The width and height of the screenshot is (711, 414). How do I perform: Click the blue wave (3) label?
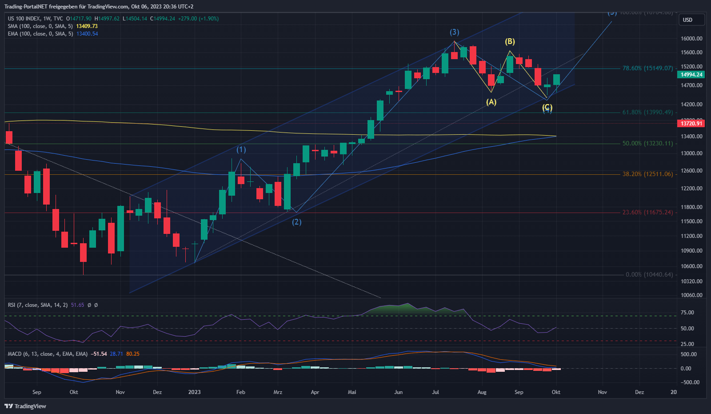[x=454, y=32]
